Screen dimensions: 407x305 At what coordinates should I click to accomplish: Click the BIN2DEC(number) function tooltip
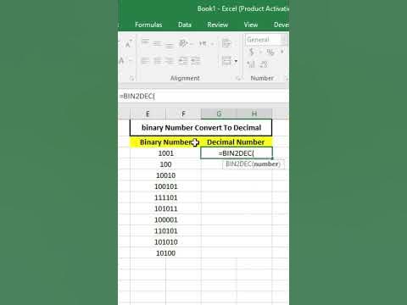point(253,164)
